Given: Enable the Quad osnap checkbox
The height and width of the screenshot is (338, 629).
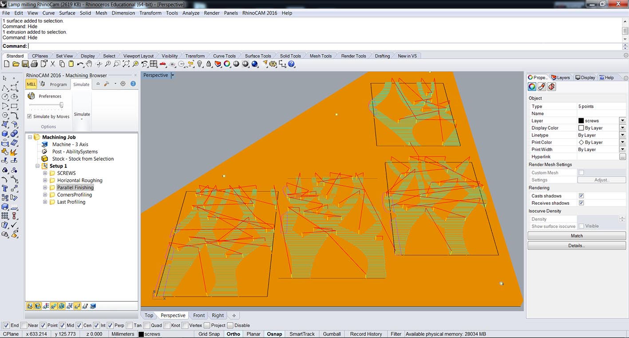Looking at the screenshot, I should coord(147,326).
